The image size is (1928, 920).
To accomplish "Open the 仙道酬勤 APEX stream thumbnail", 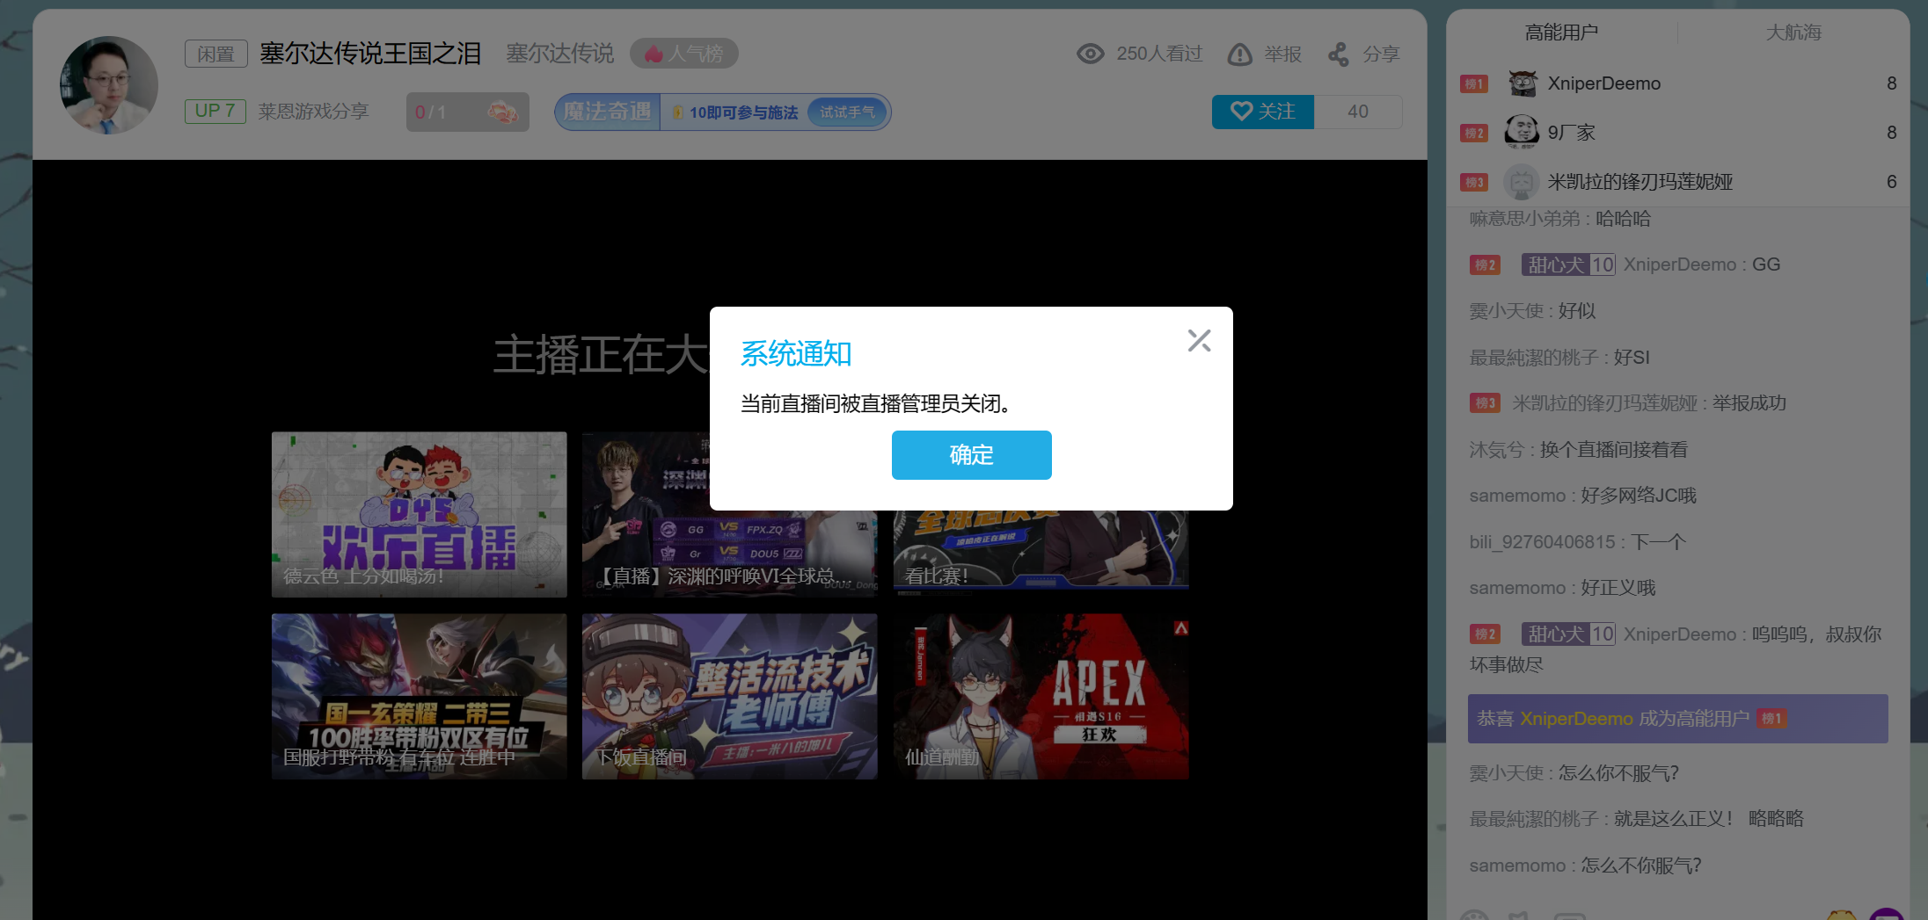I will (x=1041, y=696).
